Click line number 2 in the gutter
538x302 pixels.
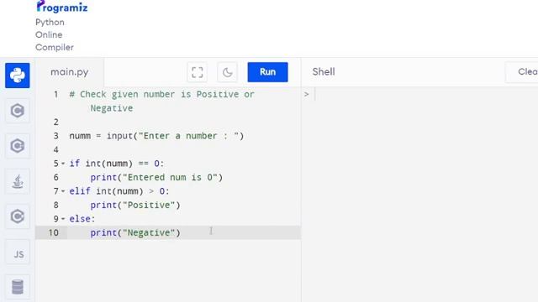click(x=56, y=122)
